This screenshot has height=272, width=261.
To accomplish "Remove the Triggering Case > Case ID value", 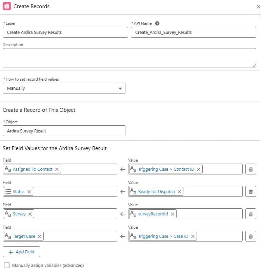I will coord(193,236).
